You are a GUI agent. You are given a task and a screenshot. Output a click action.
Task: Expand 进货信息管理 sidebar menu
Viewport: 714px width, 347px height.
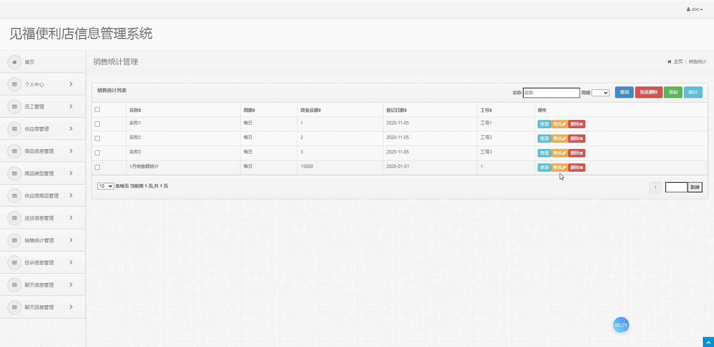click(x=43, y=218)
